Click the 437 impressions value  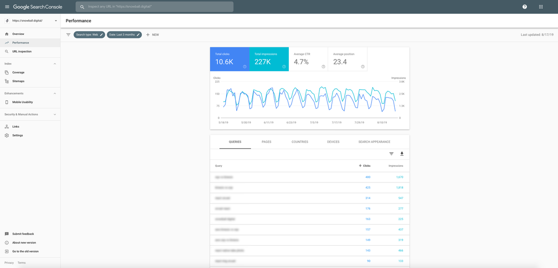pyautogui.click(x=401, y=229)
